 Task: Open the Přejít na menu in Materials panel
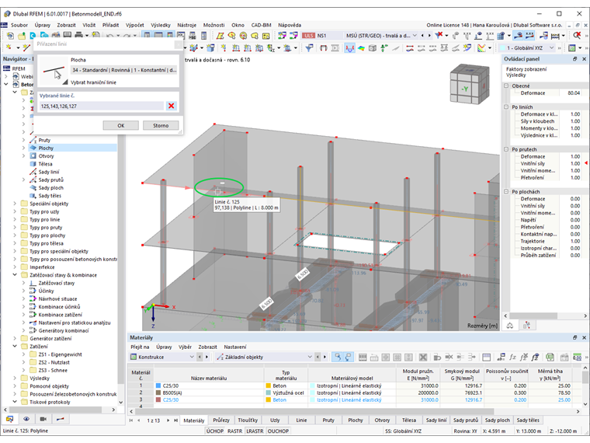[140, 347]
